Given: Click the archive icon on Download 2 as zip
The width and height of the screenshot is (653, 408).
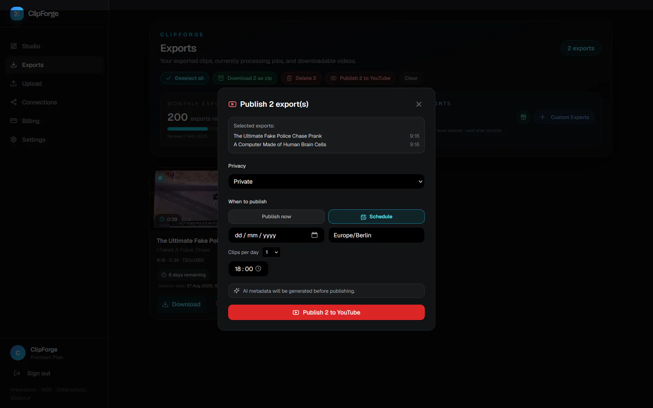Looking at the screenshot, I should coord(221,78).
